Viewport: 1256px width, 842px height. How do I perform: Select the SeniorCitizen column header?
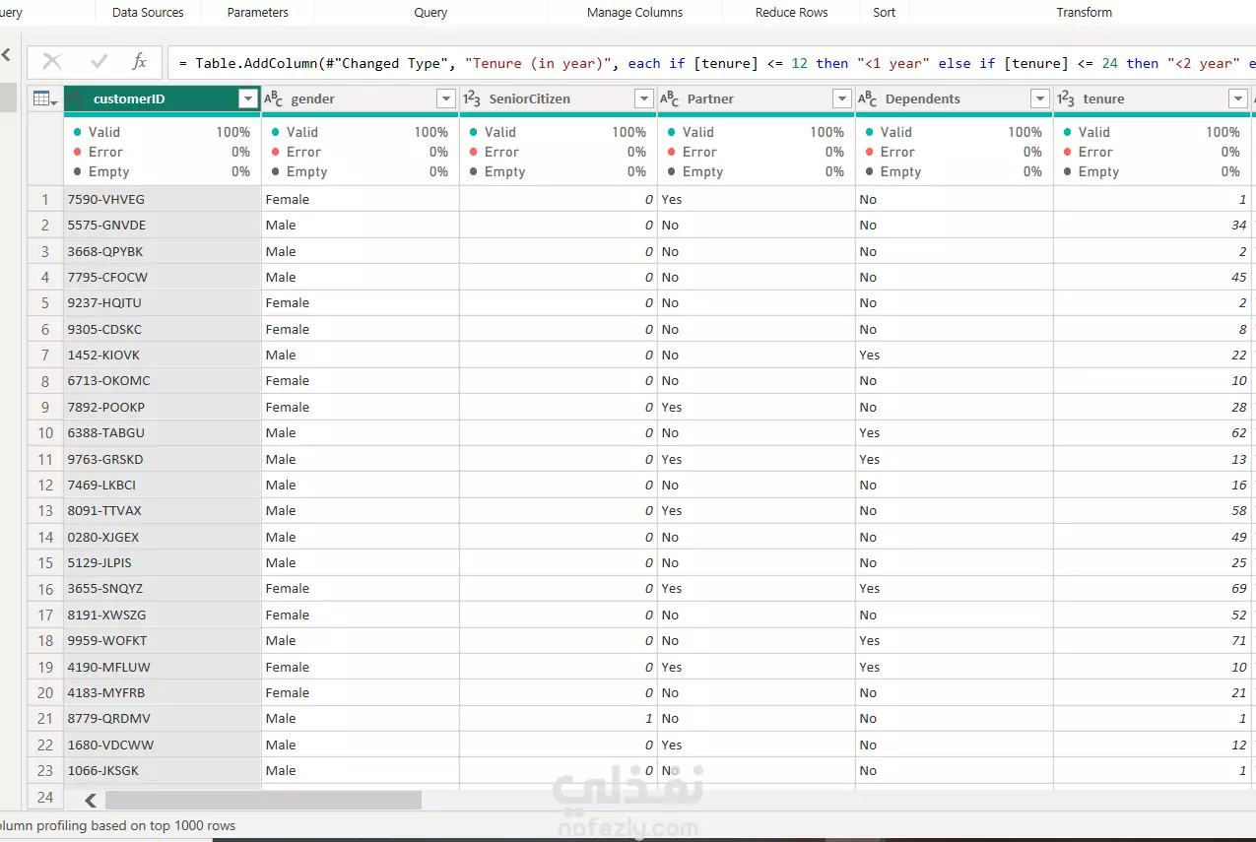pos(559,98)
